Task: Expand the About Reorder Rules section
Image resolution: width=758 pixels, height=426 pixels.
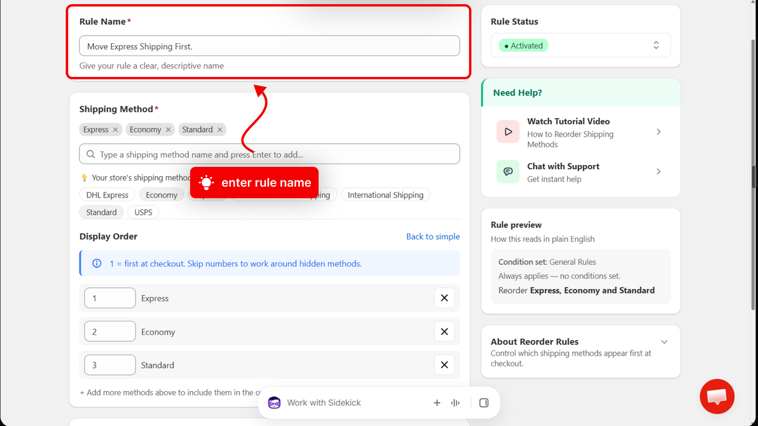Action: 664,342
